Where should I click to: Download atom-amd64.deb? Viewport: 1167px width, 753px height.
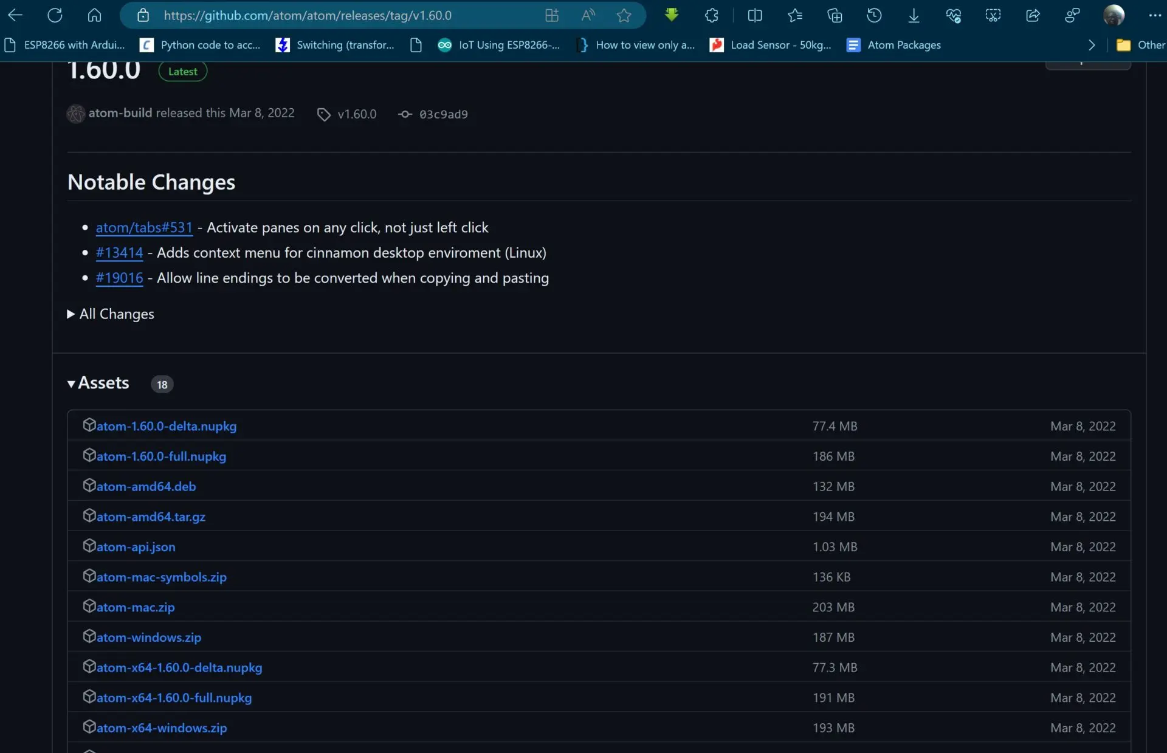146,487
